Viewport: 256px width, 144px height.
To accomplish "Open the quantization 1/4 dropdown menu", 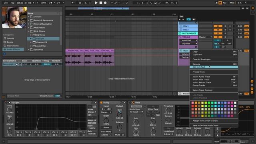I will pos(60,3).
